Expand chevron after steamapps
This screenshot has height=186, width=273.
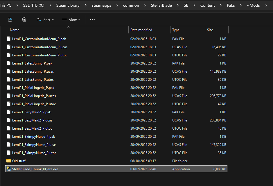(117, 6)
